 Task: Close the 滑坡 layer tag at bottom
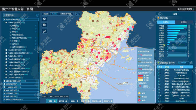pyautogui.click(x=55, y=101)
